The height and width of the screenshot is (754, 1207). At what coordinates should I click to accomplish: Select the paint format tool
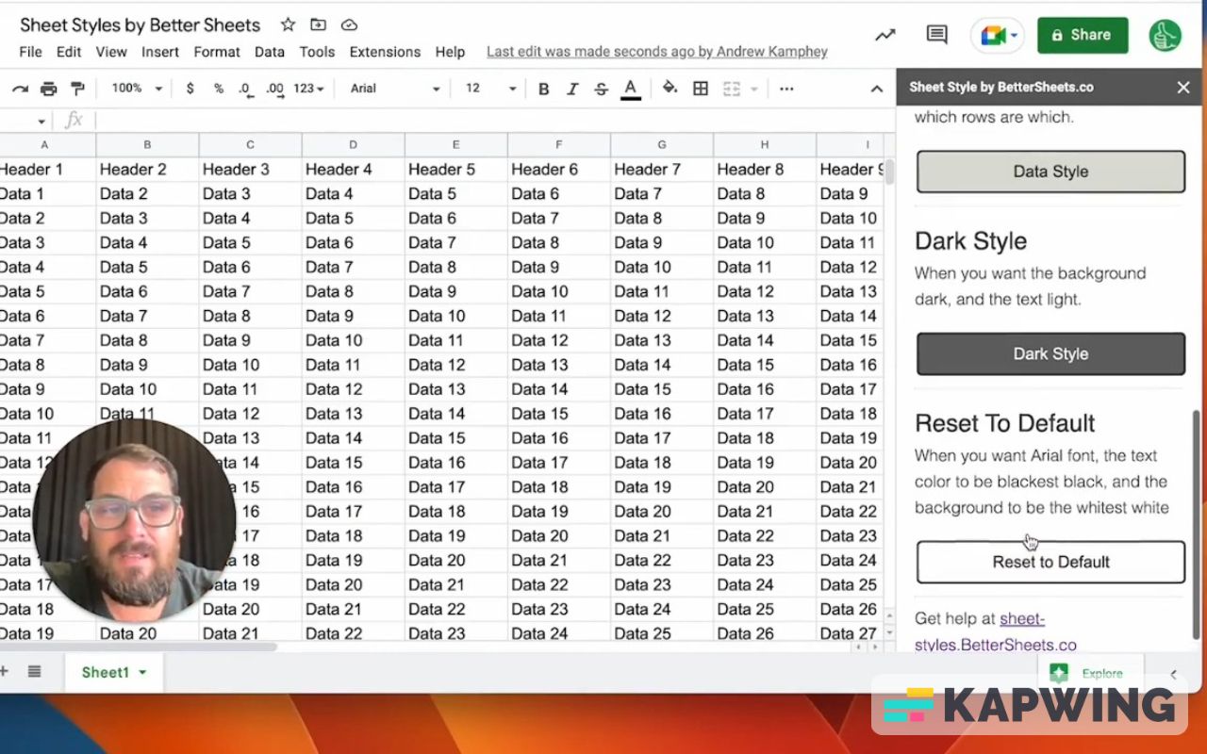pos(78,89)
